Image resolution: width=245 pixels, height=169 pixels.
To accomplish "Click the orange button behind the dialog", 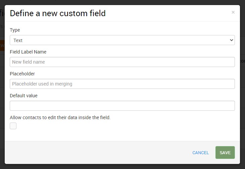I will 2,45.
